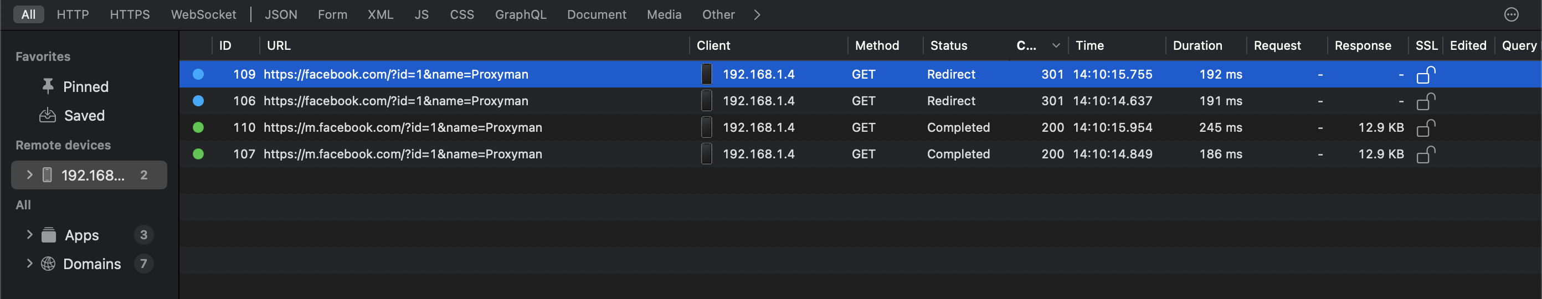Filter by Document type
The image size is (1542, 299).
pos(596,14)
